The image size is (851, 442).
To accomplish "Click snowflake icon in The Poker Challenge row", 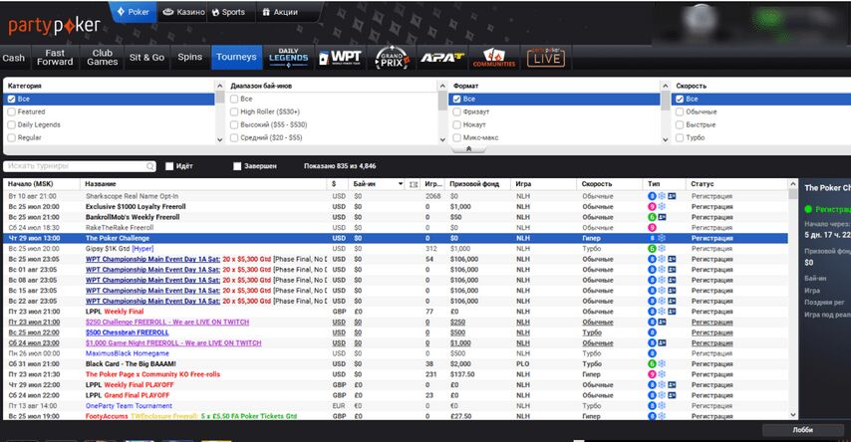I will [662, 238].
